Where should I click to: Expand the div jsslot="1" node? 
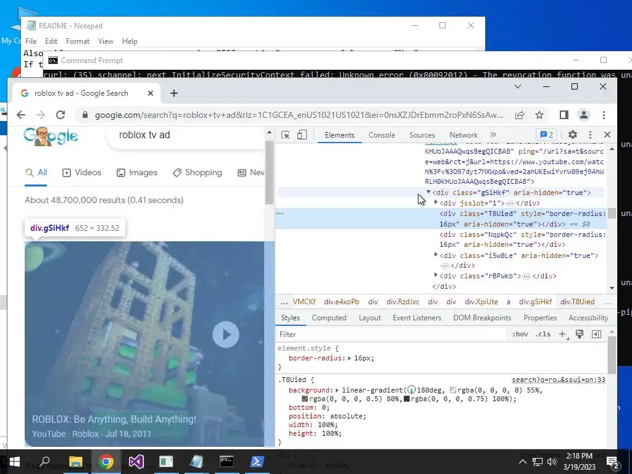pyautogui.click(x=436, y=202)
